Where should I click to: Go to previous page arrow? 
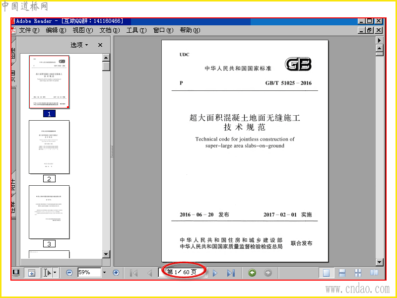pyautogui.click(x=150, y=273)
